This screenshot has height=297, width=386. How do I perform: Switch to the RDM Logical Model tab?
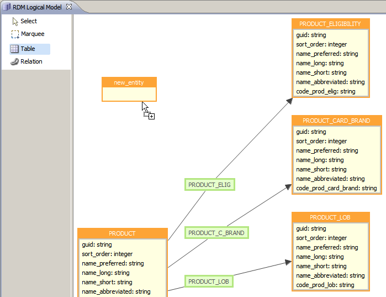pos(36,7)
